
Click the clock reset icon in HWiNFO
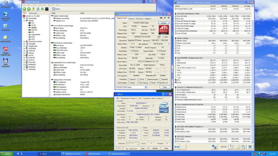point(230,147)
